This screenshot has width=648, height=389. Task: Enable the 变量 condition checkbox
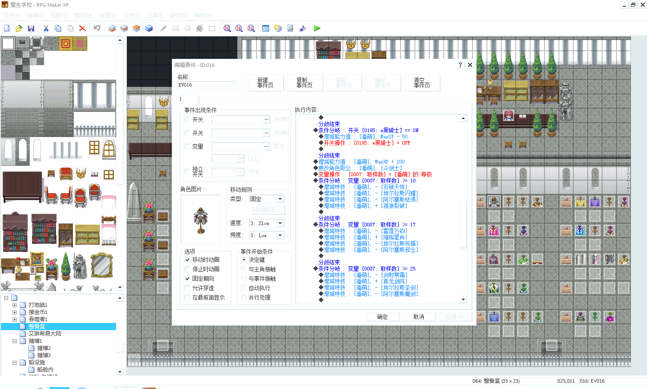(187, 146)
